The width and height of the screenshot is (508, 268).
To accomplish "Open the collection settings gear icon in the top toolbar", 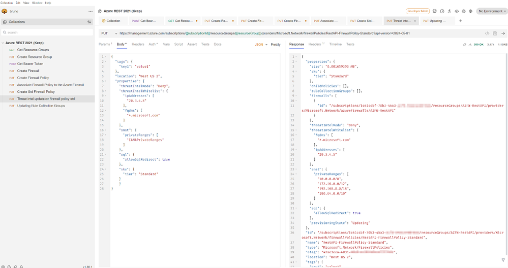I will tap(464, 11).
